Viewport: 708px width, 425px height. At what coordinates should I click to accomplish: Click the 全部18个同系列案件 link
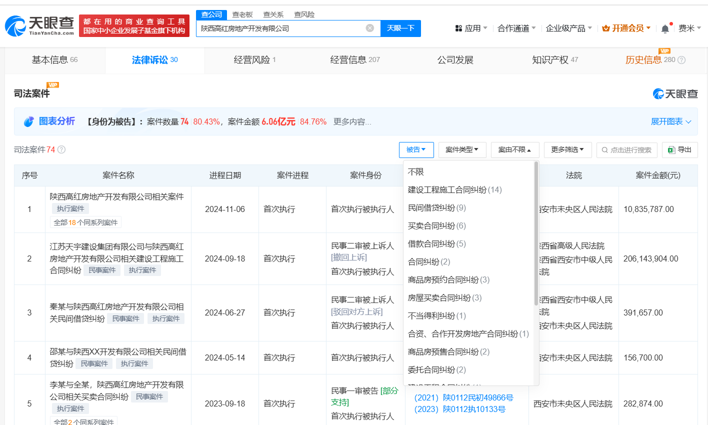tap(85, 222)
